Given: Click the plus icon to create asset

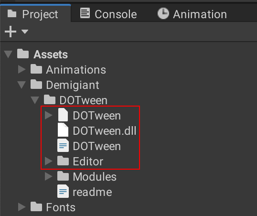Looking at the screenshot, I should pyautogui.click(x=11, y=32).
